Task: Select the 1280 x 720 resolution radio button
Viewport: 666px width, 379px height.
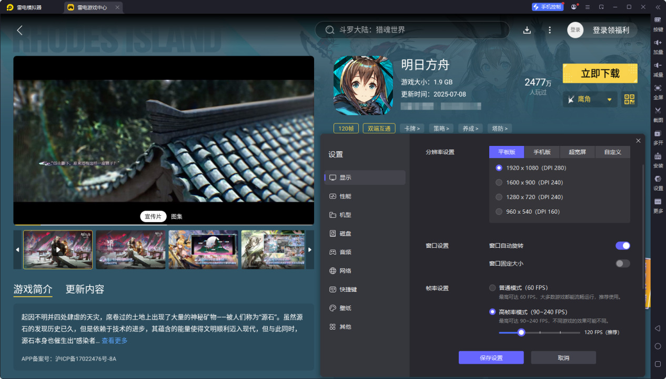Action: [499, 197]
